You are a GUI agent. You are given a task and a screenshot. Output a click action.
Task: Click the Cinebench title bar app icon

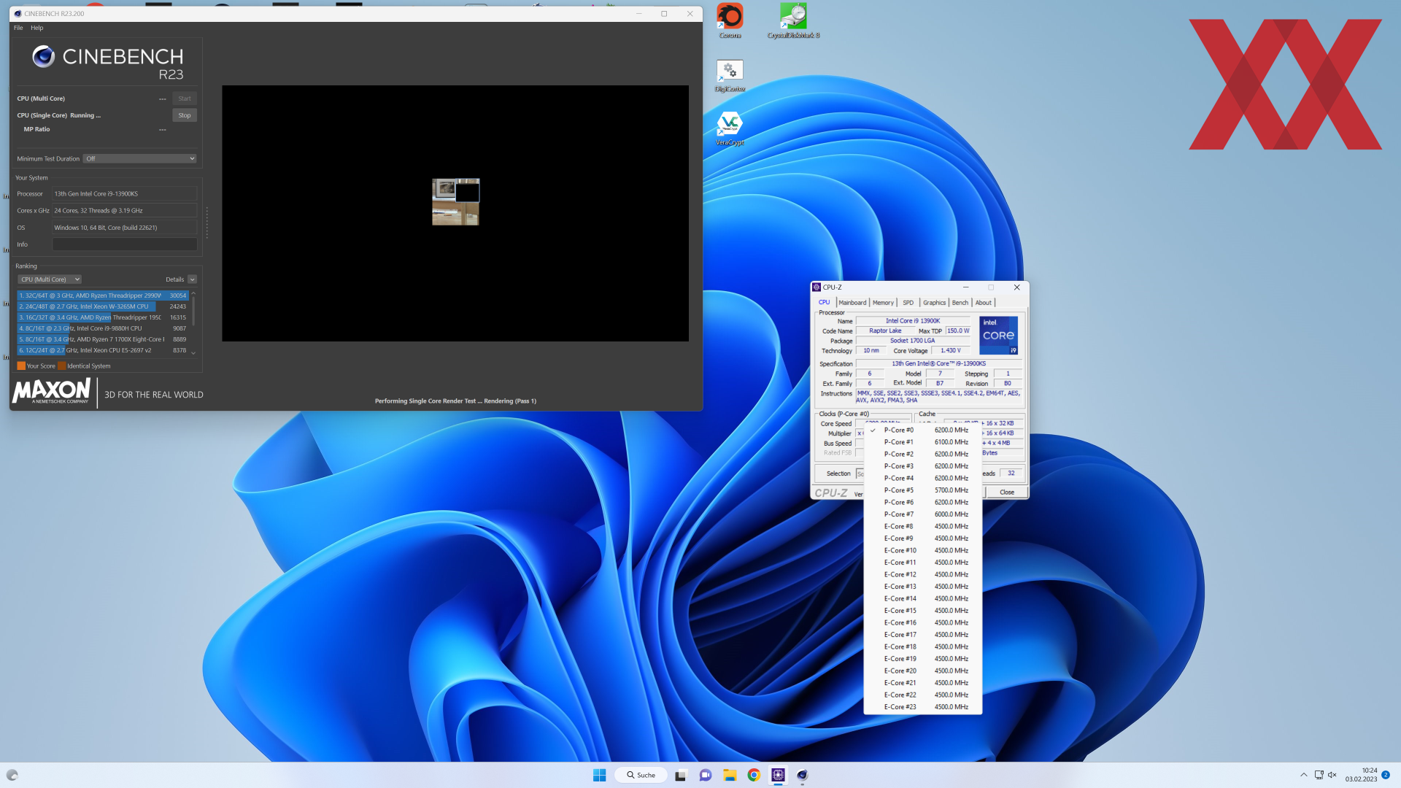pyautogui.click(x=18, y=14)
